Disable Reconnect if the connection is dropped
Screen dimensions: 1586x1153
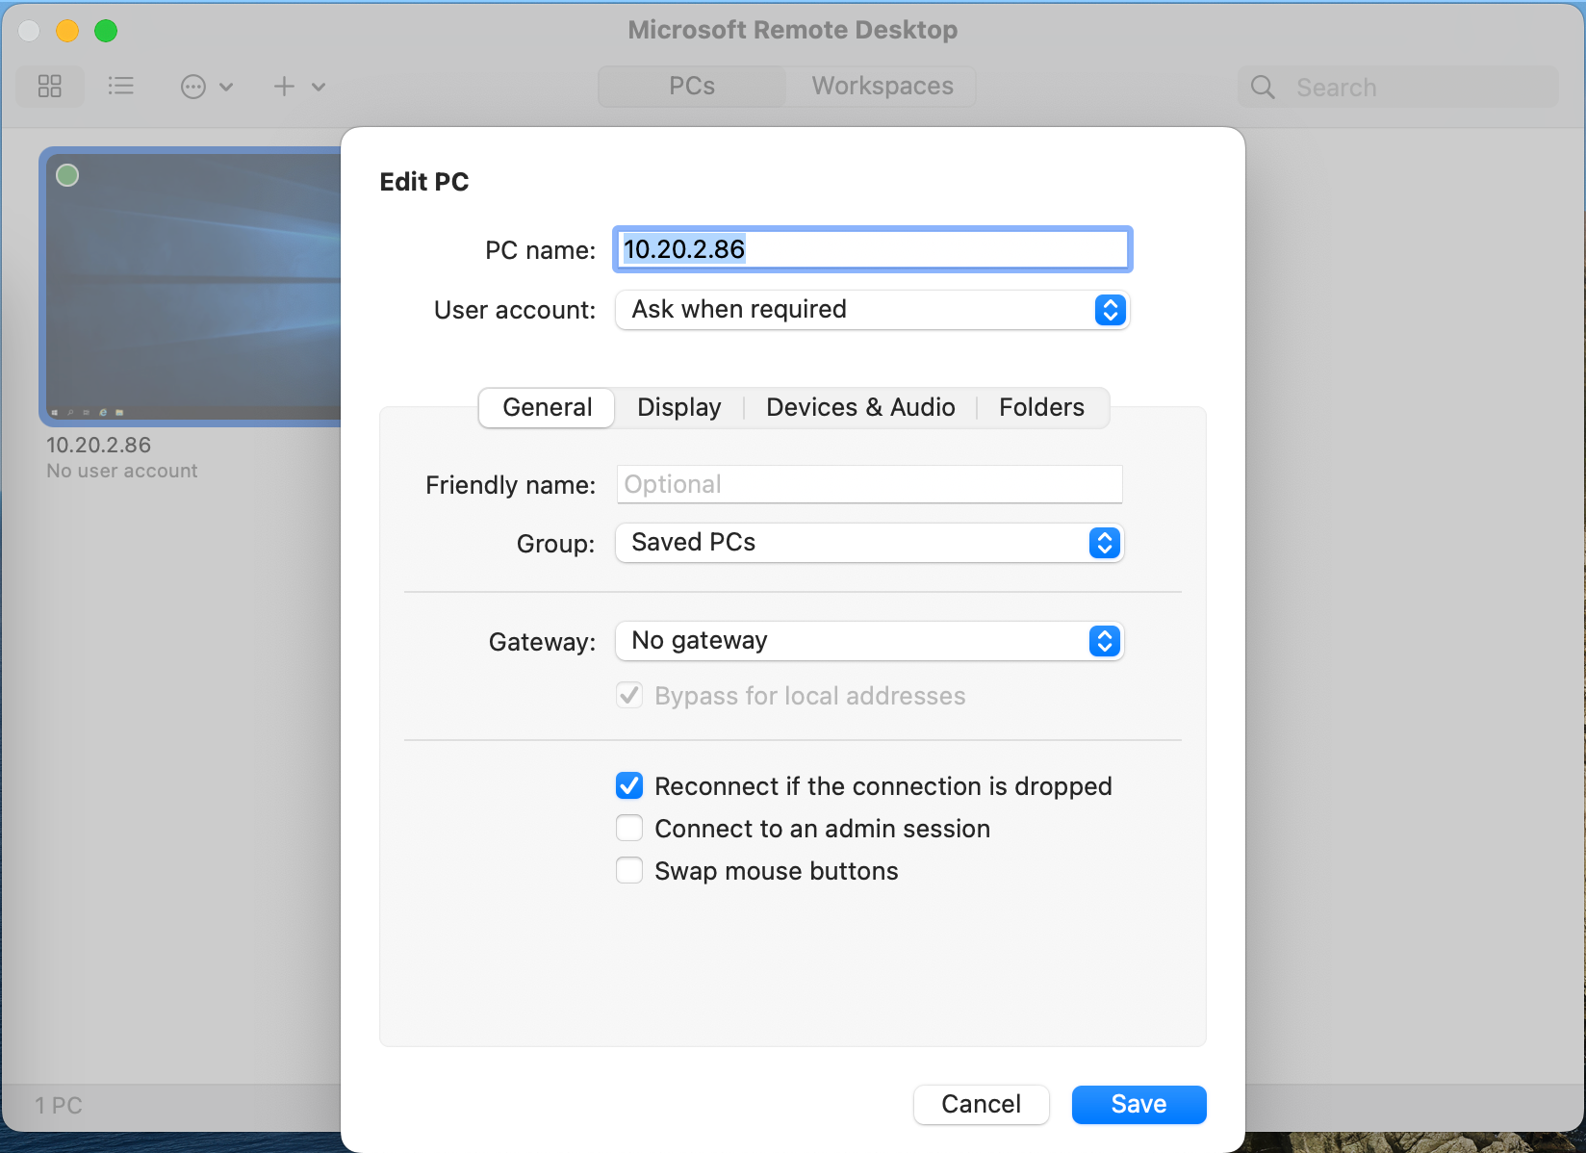pos(629,785)
